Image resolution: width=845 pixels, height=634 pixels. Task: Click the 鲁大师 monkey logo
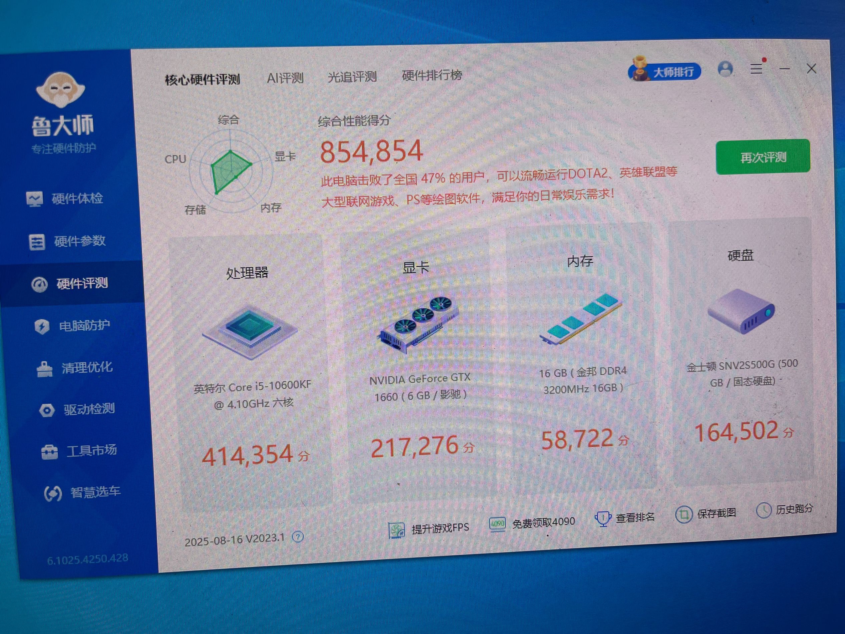(x=60, y=90)
